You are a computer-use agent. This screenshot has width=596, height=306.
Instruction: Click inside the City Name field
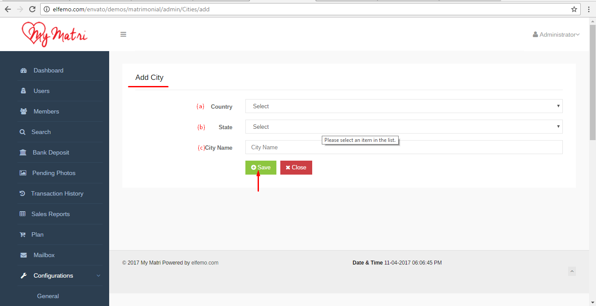pos(404,147)
